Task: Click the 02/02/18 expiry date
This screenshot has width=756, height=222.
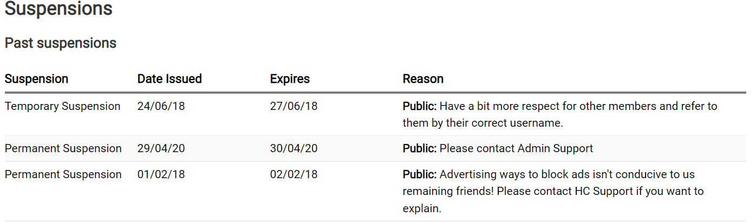Action: (294, 174)
